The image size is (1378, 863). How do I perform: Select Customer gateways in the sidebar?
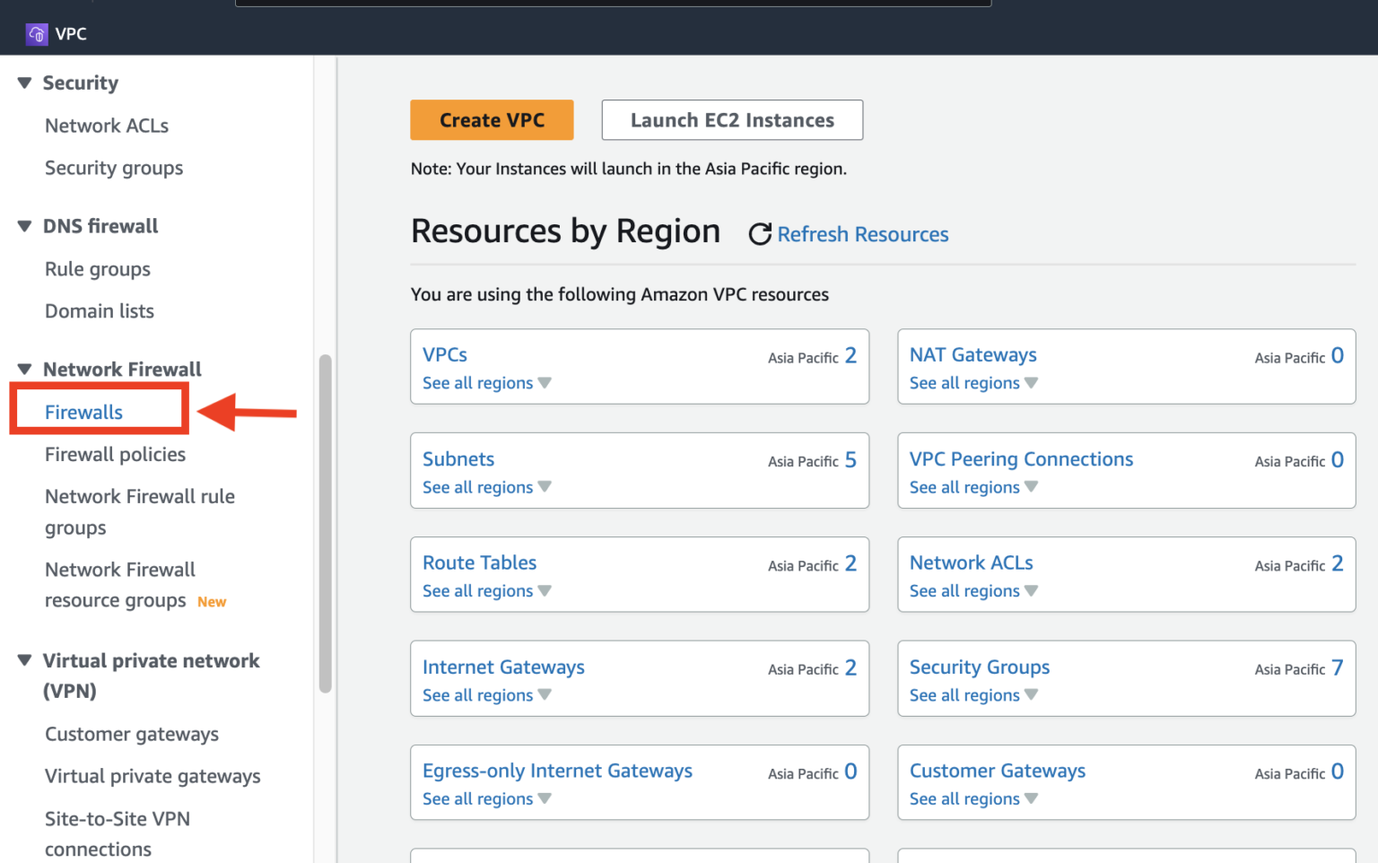click(x=131, y=734)
